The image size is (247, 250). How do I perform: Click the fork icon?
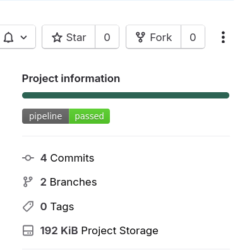point(140,37)
